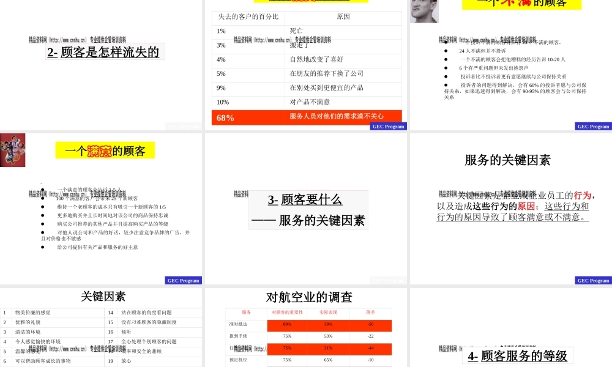
Task: Click the '对顾客的重要性' column header
Action: tap(287, 313)
